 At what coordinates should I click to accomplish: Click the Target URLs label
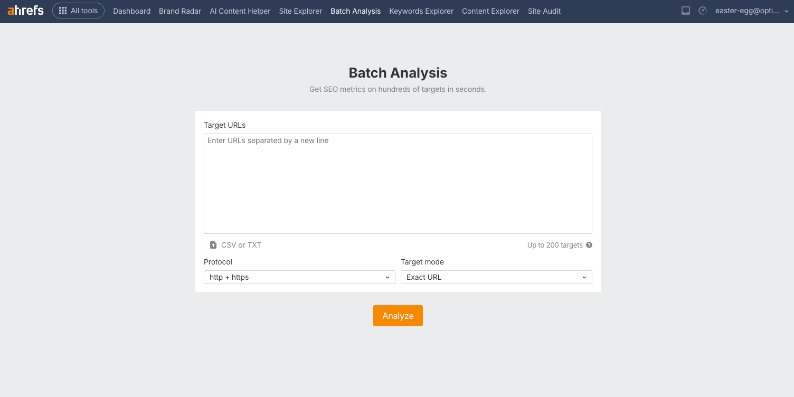pyautogui.click(x=225, y=125)
